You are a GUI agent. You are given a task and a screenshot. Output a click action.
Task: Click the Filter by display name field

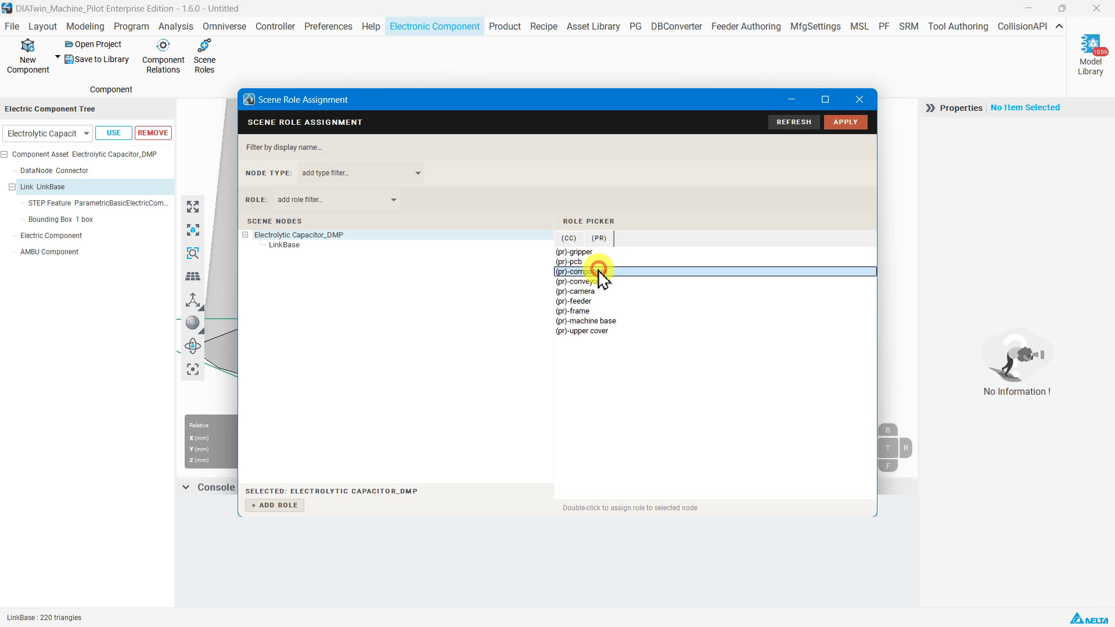[557, 147]
